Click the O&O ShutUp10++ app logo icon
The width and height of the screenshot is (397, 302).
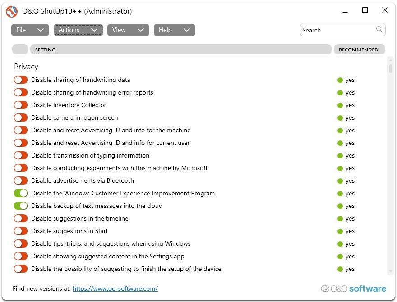click(11, 11)
